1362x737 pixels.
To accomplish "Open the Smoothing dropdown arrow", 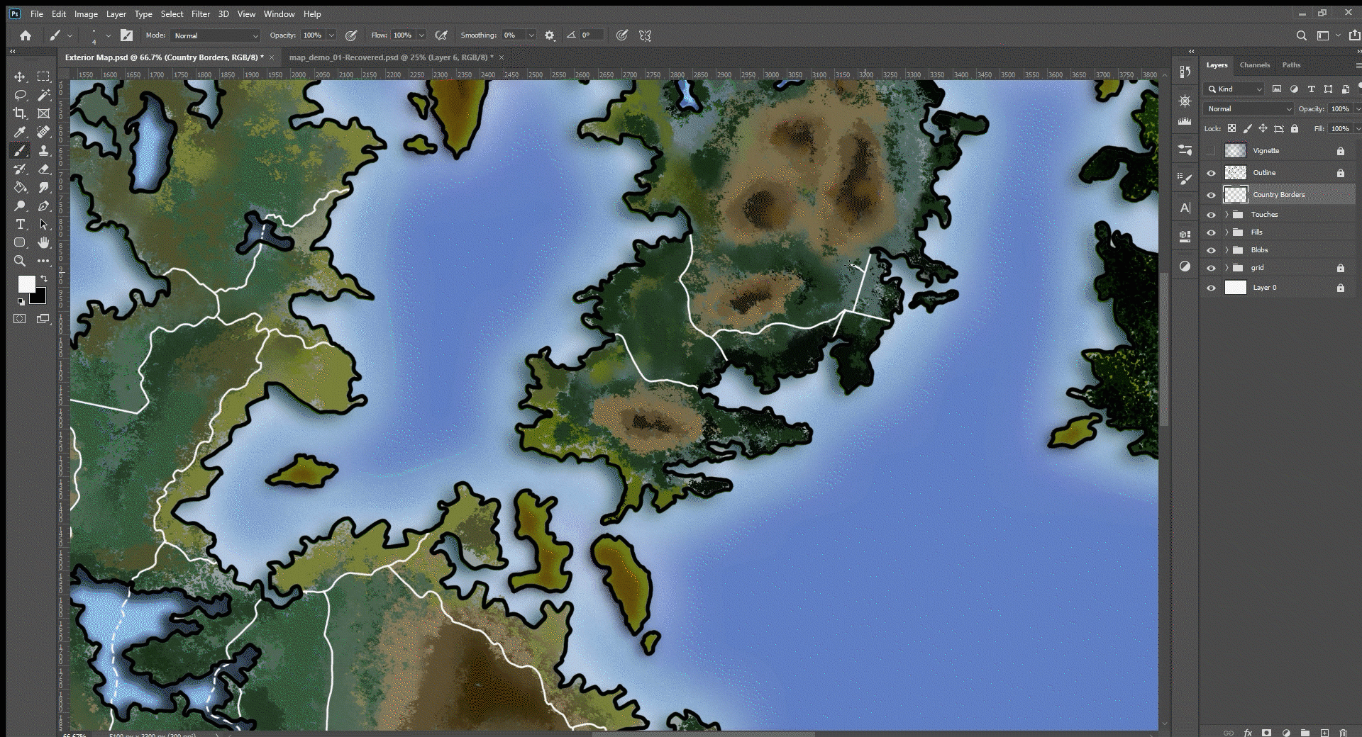I will (x=531, y=35).
